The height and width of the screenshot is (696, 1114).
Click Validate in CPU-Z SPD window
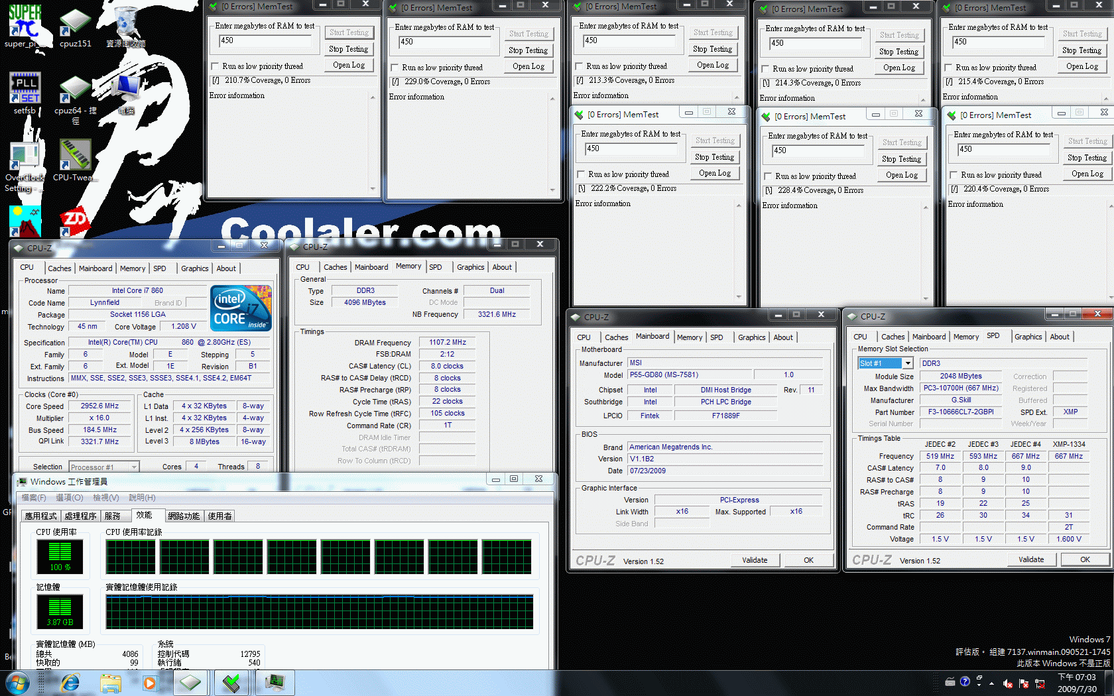tap(1031, 559)
